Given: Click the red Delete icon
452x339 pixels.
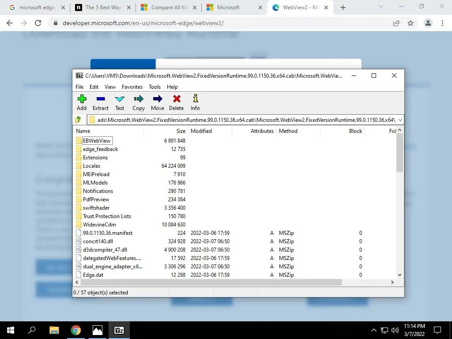Looking at the screenshot, I should point(177,99).
